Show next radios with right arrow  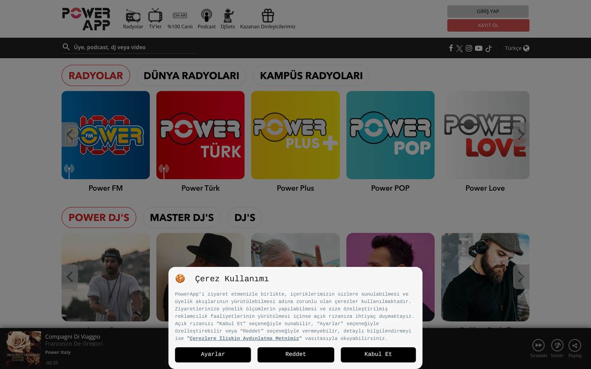(521, 134)
